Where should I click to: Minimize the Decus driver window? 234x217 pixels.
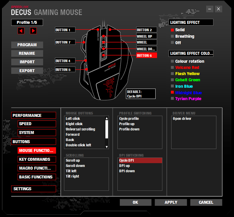point(210,9)
